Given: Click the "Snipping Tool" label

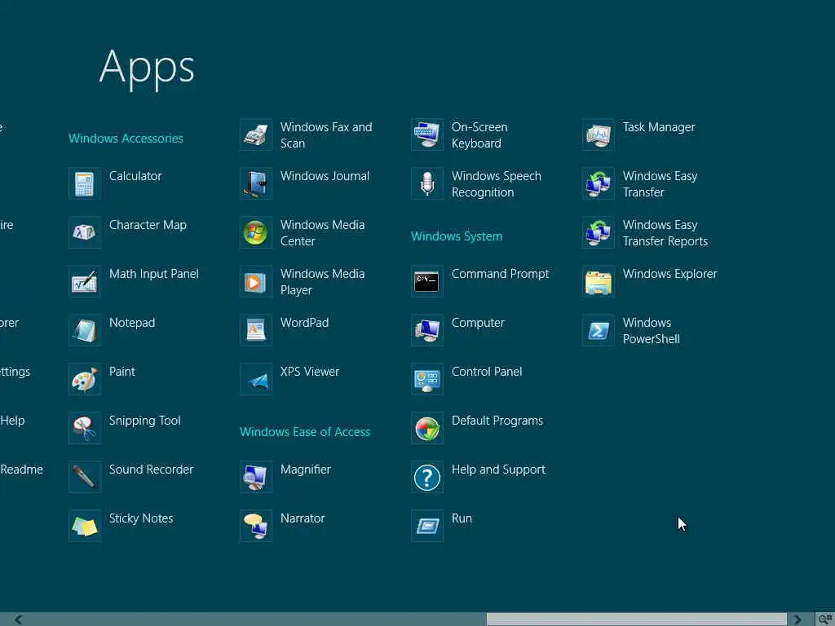Looking at the screenshot, I should click(x=145, y=421).
